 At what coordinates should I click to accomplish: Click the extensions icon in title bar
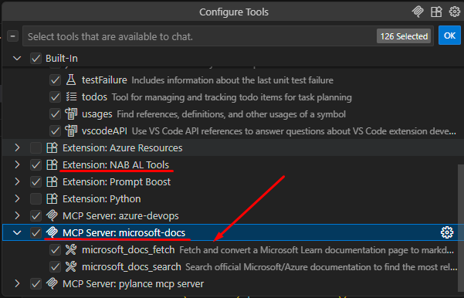pyautogui.click(x=436, y=12)
